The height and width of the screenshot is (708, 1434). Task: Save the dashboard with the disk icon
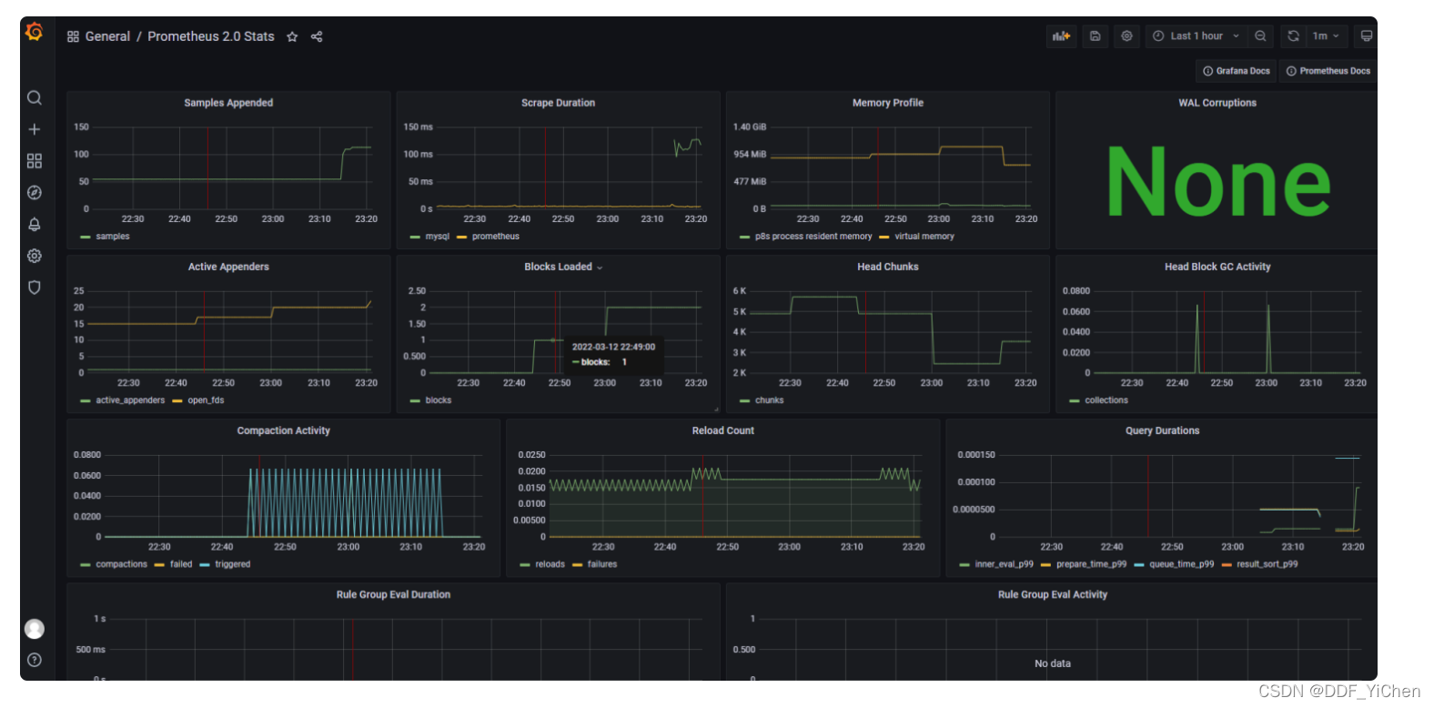pyautogui.click(x=1096, y=36)
